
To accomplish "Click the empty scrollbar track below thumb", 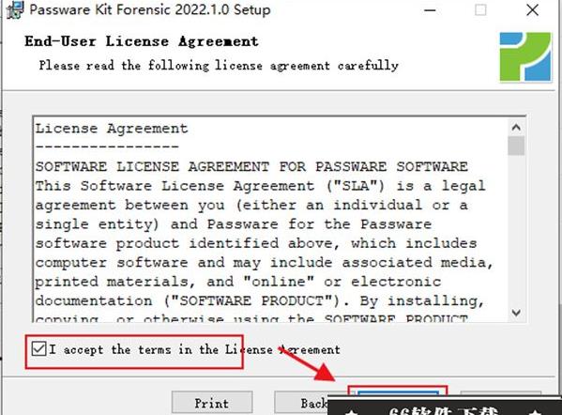I will click(x=516, y=229).
